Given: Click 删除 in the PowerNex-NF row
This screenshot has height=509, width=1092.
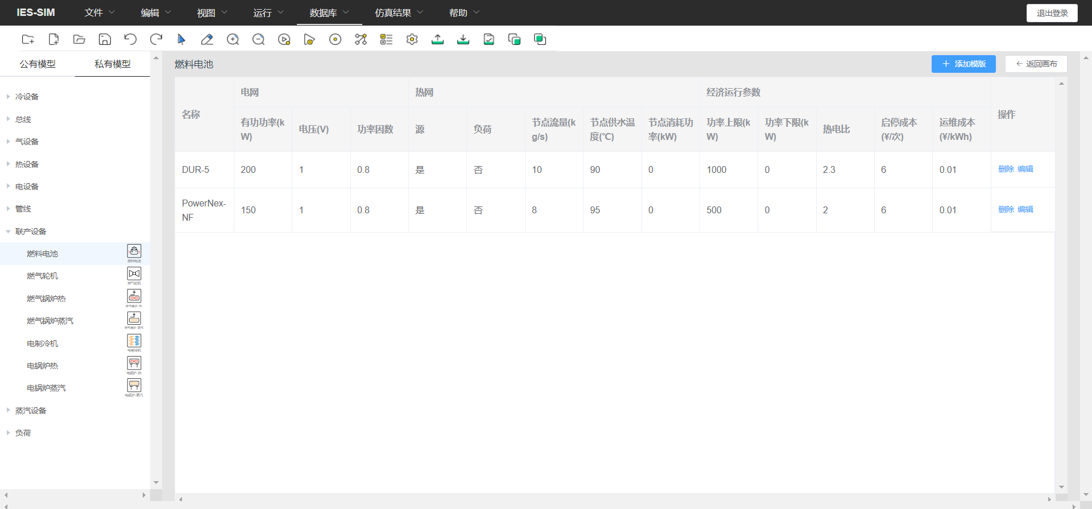Looking at the screenshot, I should coord(1006,209).
